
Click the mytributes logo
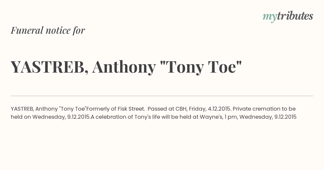pos(288,17)
